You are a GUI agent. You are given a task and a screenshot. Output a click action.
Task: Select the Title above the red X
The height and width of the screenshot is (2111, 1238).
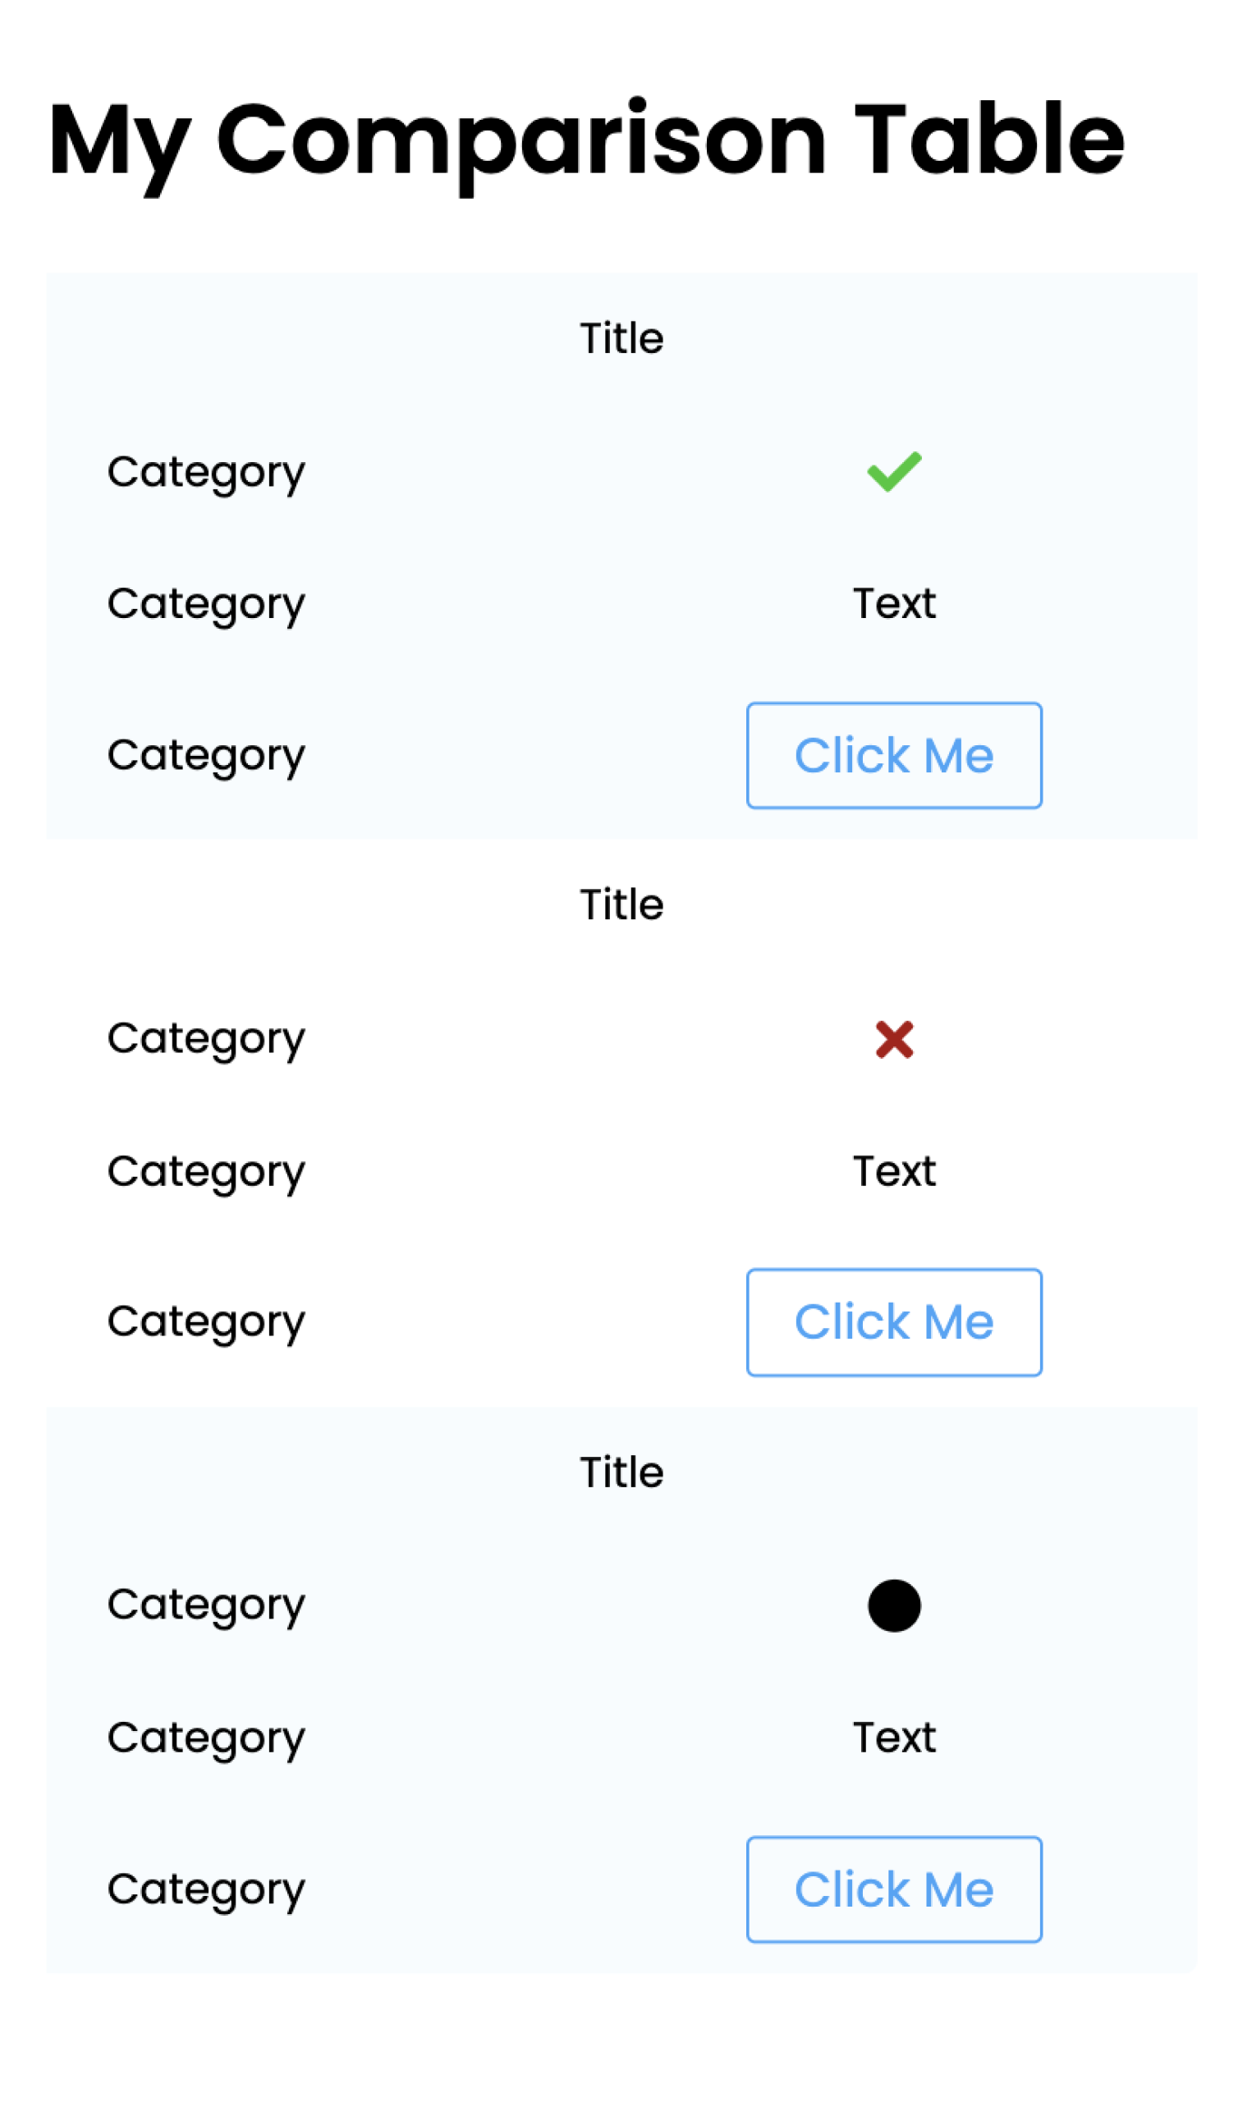[x=621, y=904]
